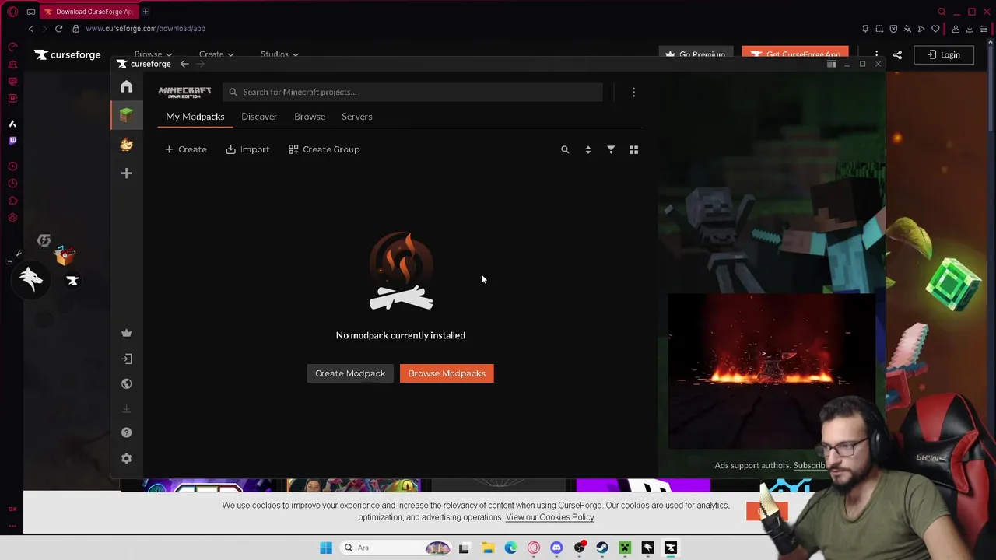
Task: Open Opera sidebar history clock icon
Action: point(12,184)
